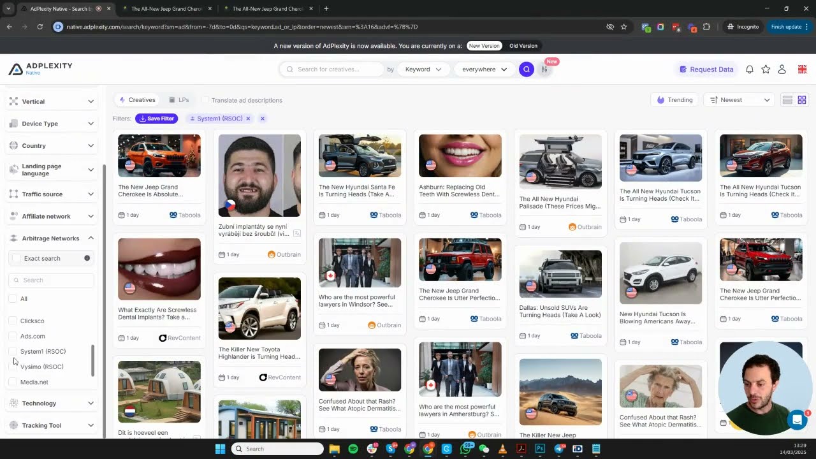Viewport: 816px width, 459px height.
Task: Tick the Exact search checkbox
Action: (17, 258)
